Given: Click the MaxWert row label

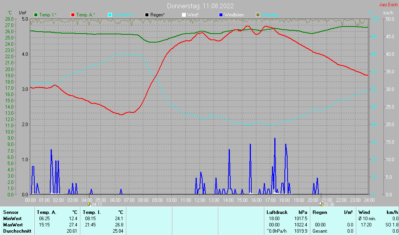Looking at the screenshot, I should pyautogui.click(x=14, y=225).
